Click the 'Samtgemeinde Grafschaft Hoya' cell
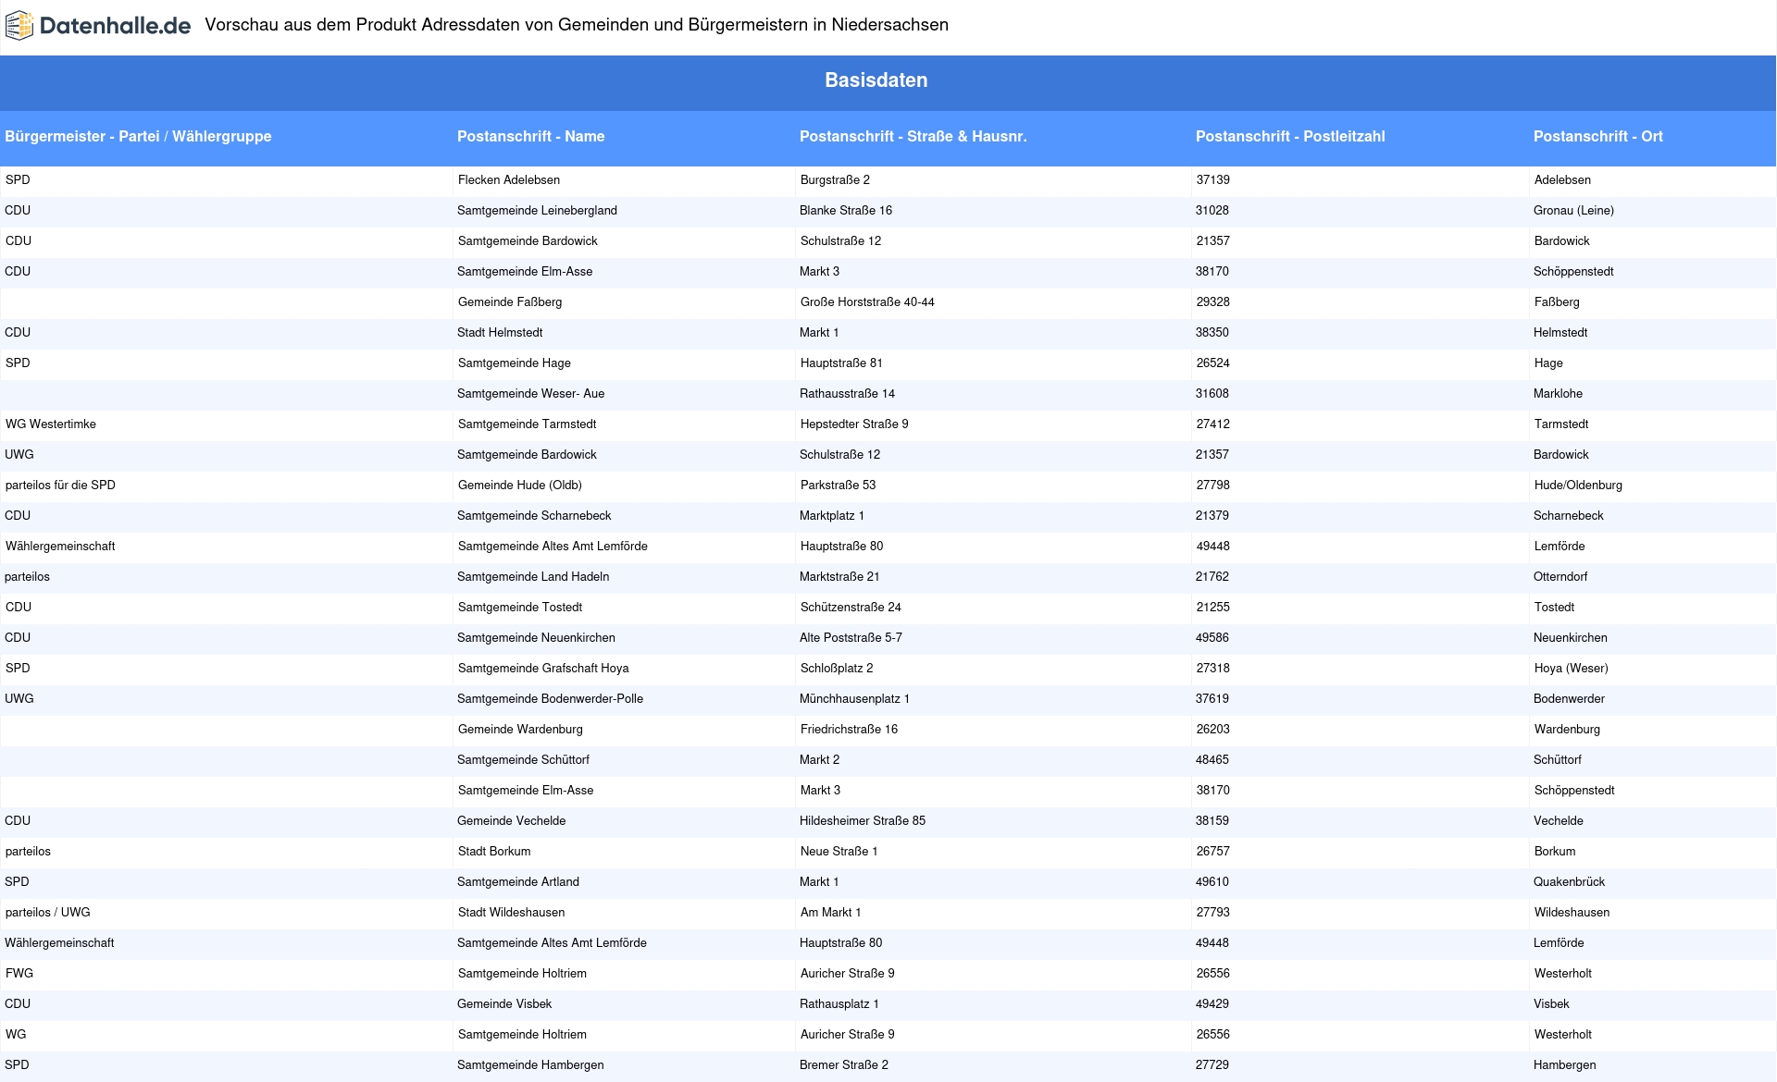This screenshot has width=1777, height=1082. 624,669
